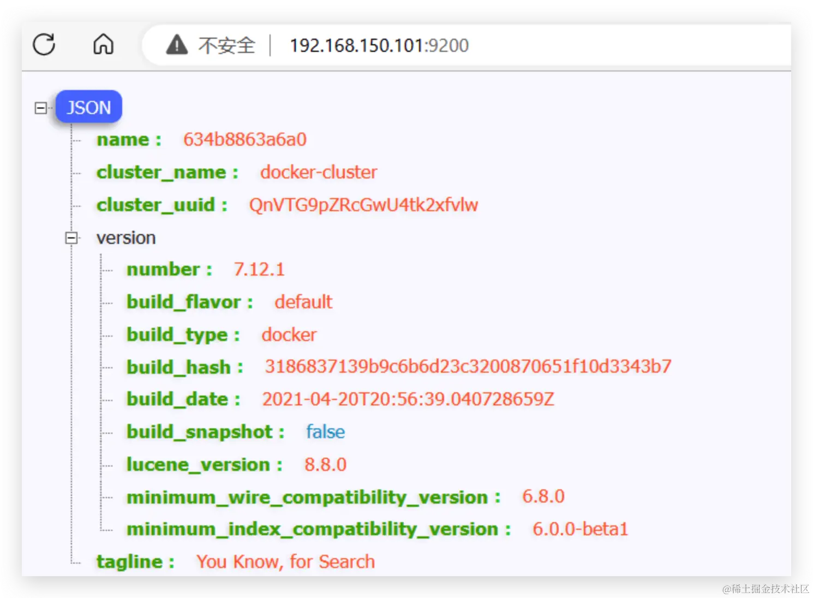Click the build_type value docker
Image resolution: width=813 pixels, height=598 pixels.
tap(289, 334)
